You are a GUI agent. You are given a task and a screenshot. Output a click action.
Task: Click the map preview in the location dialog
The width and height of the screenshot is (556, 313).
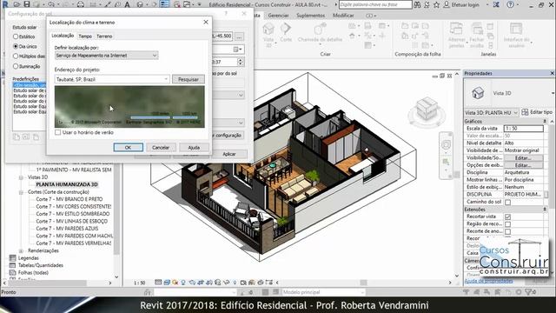[x=129, y=106]
